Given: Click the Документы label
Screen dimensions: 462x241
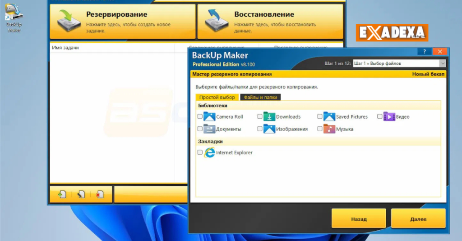Looking at the screenshot, I should 228,129.
